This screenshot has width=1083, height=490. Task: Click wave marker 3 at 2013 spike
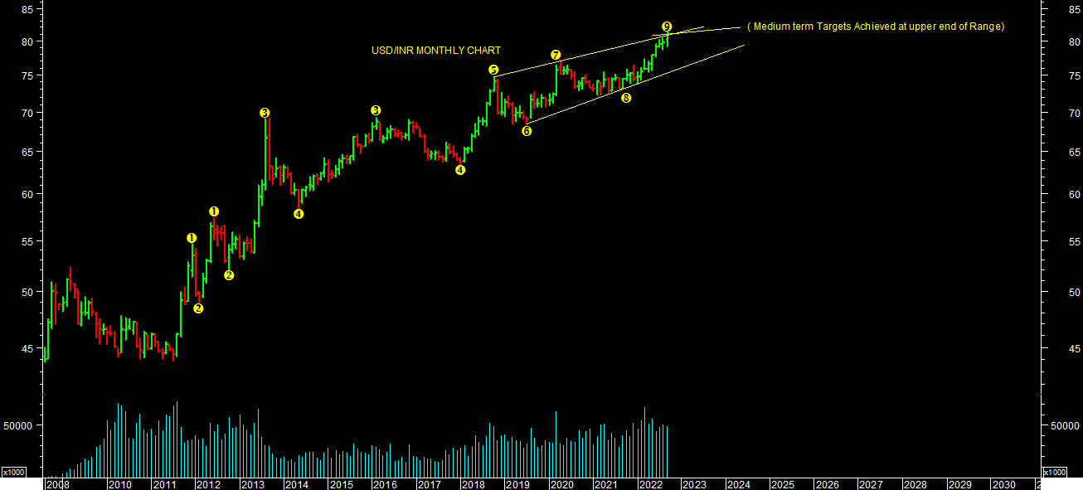[265, 113]
